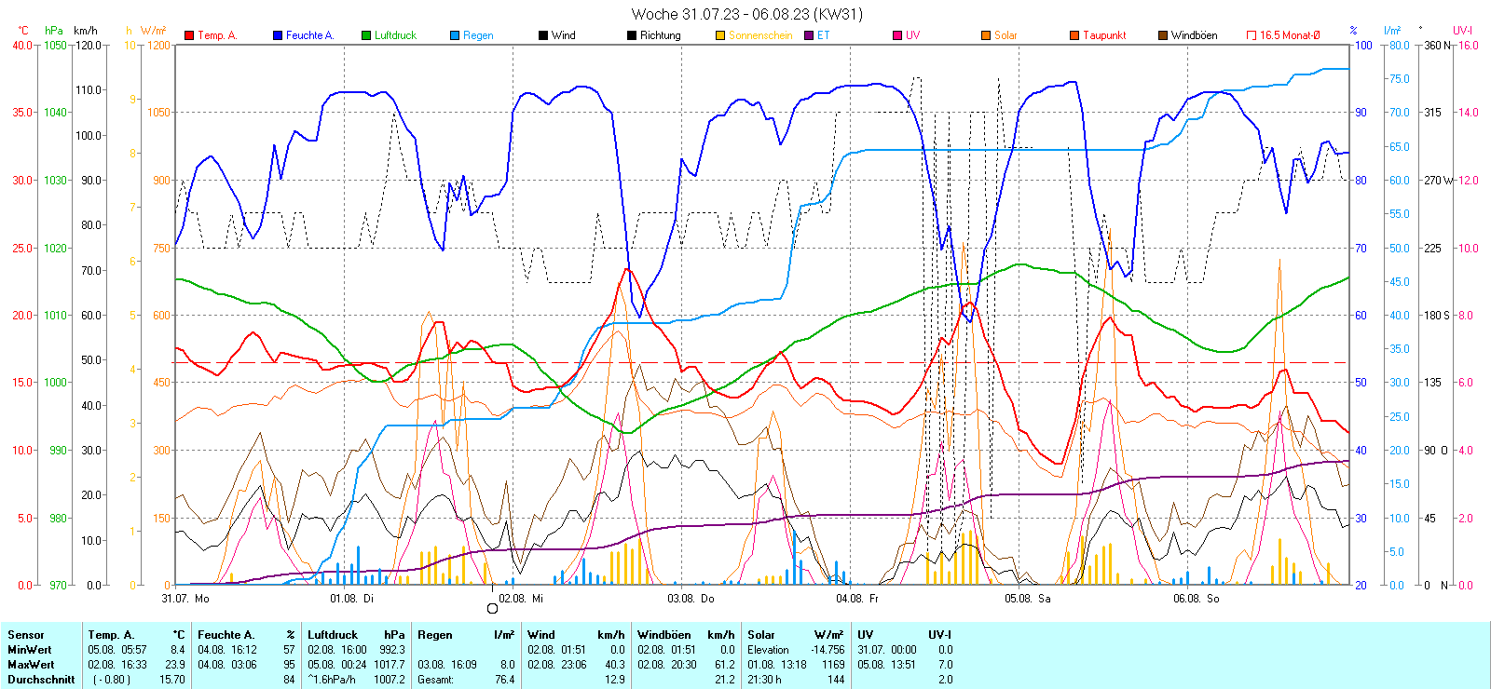Click the 03.08. Do date axis label
The height and width of the screenshot is (689, 1491).
[691, 599]
